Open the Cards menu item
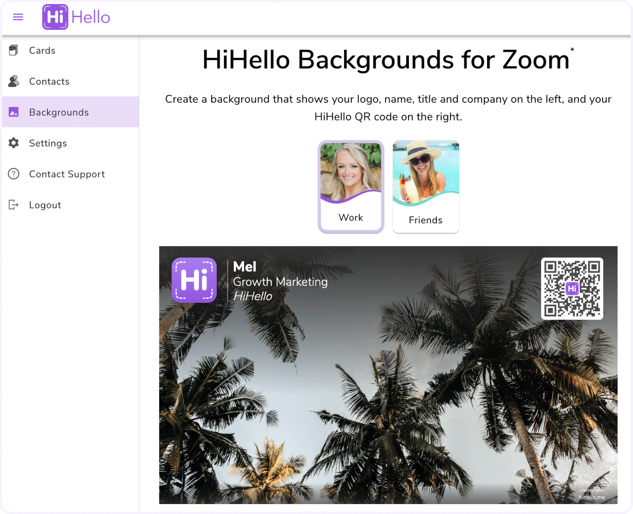This screenshot has height=514, width=633. (71, 50)
